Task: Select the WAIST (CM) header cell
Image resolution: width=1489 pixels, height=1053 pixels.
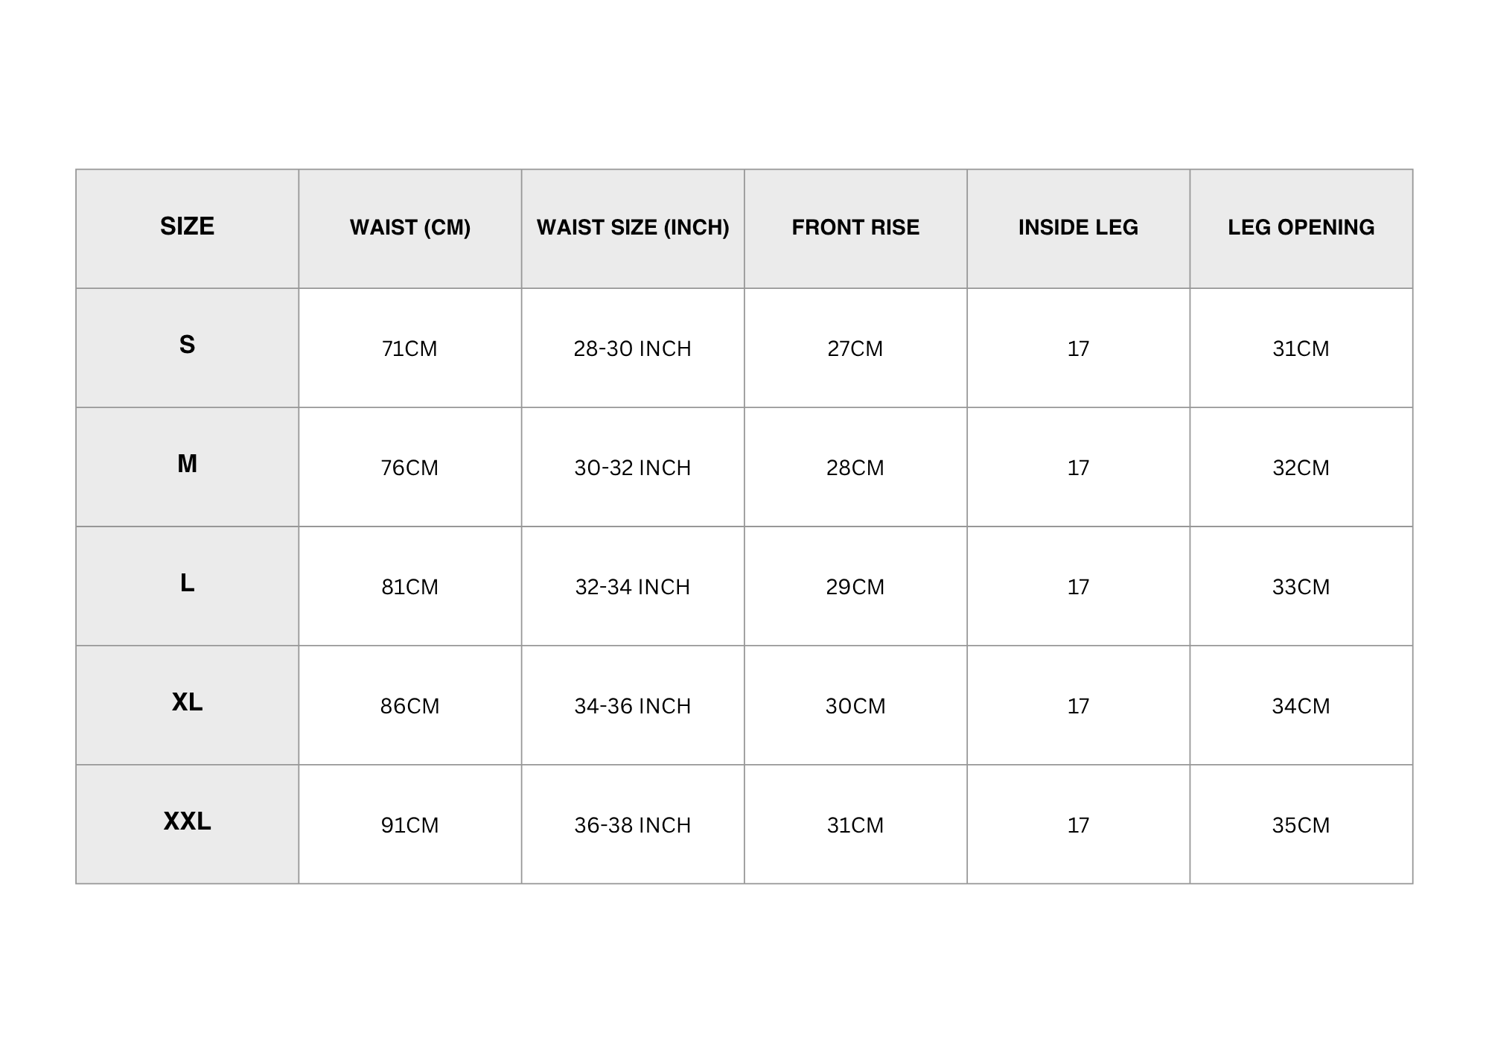Action: (x=409, y=227)
